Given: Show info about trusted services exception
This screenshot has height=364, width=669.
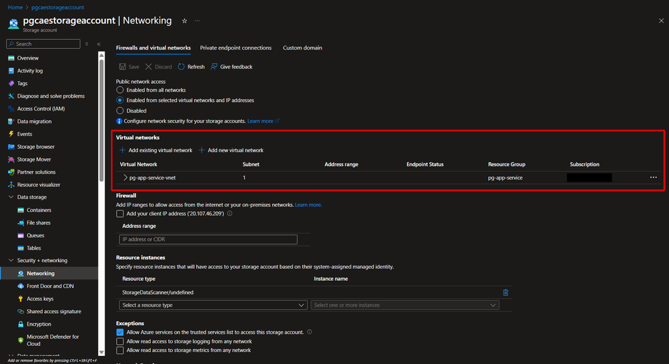Looking at the screenshot, I should click(x=309, y=332).
